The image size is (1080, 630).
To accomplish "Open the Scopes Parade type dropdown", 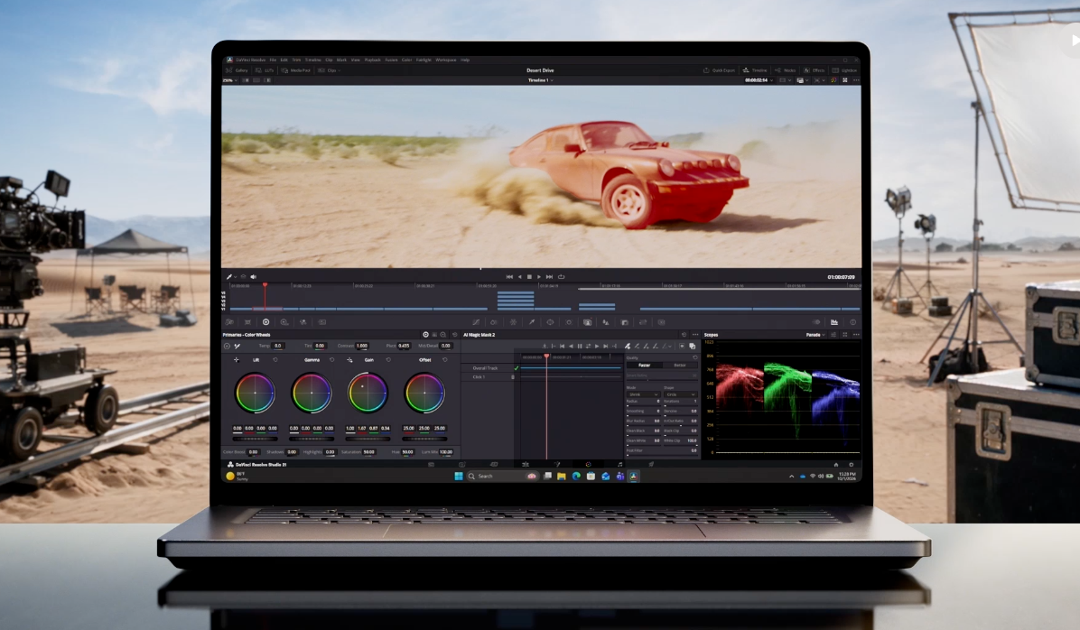I will (x=815, y=335).
